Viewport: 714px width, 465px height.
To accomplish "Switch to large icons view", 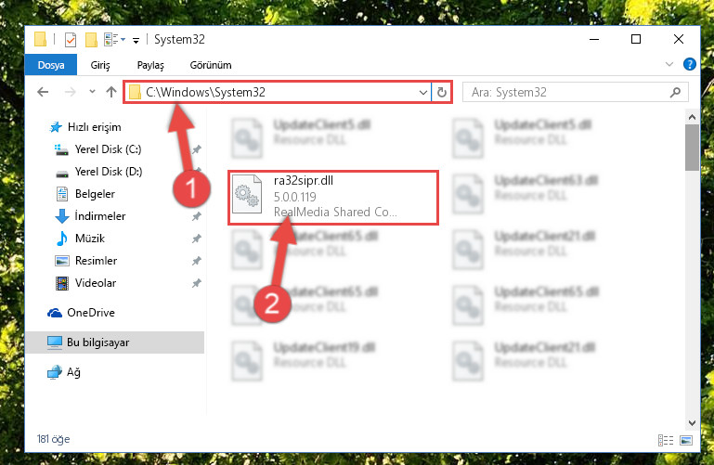I will point(686,440).
